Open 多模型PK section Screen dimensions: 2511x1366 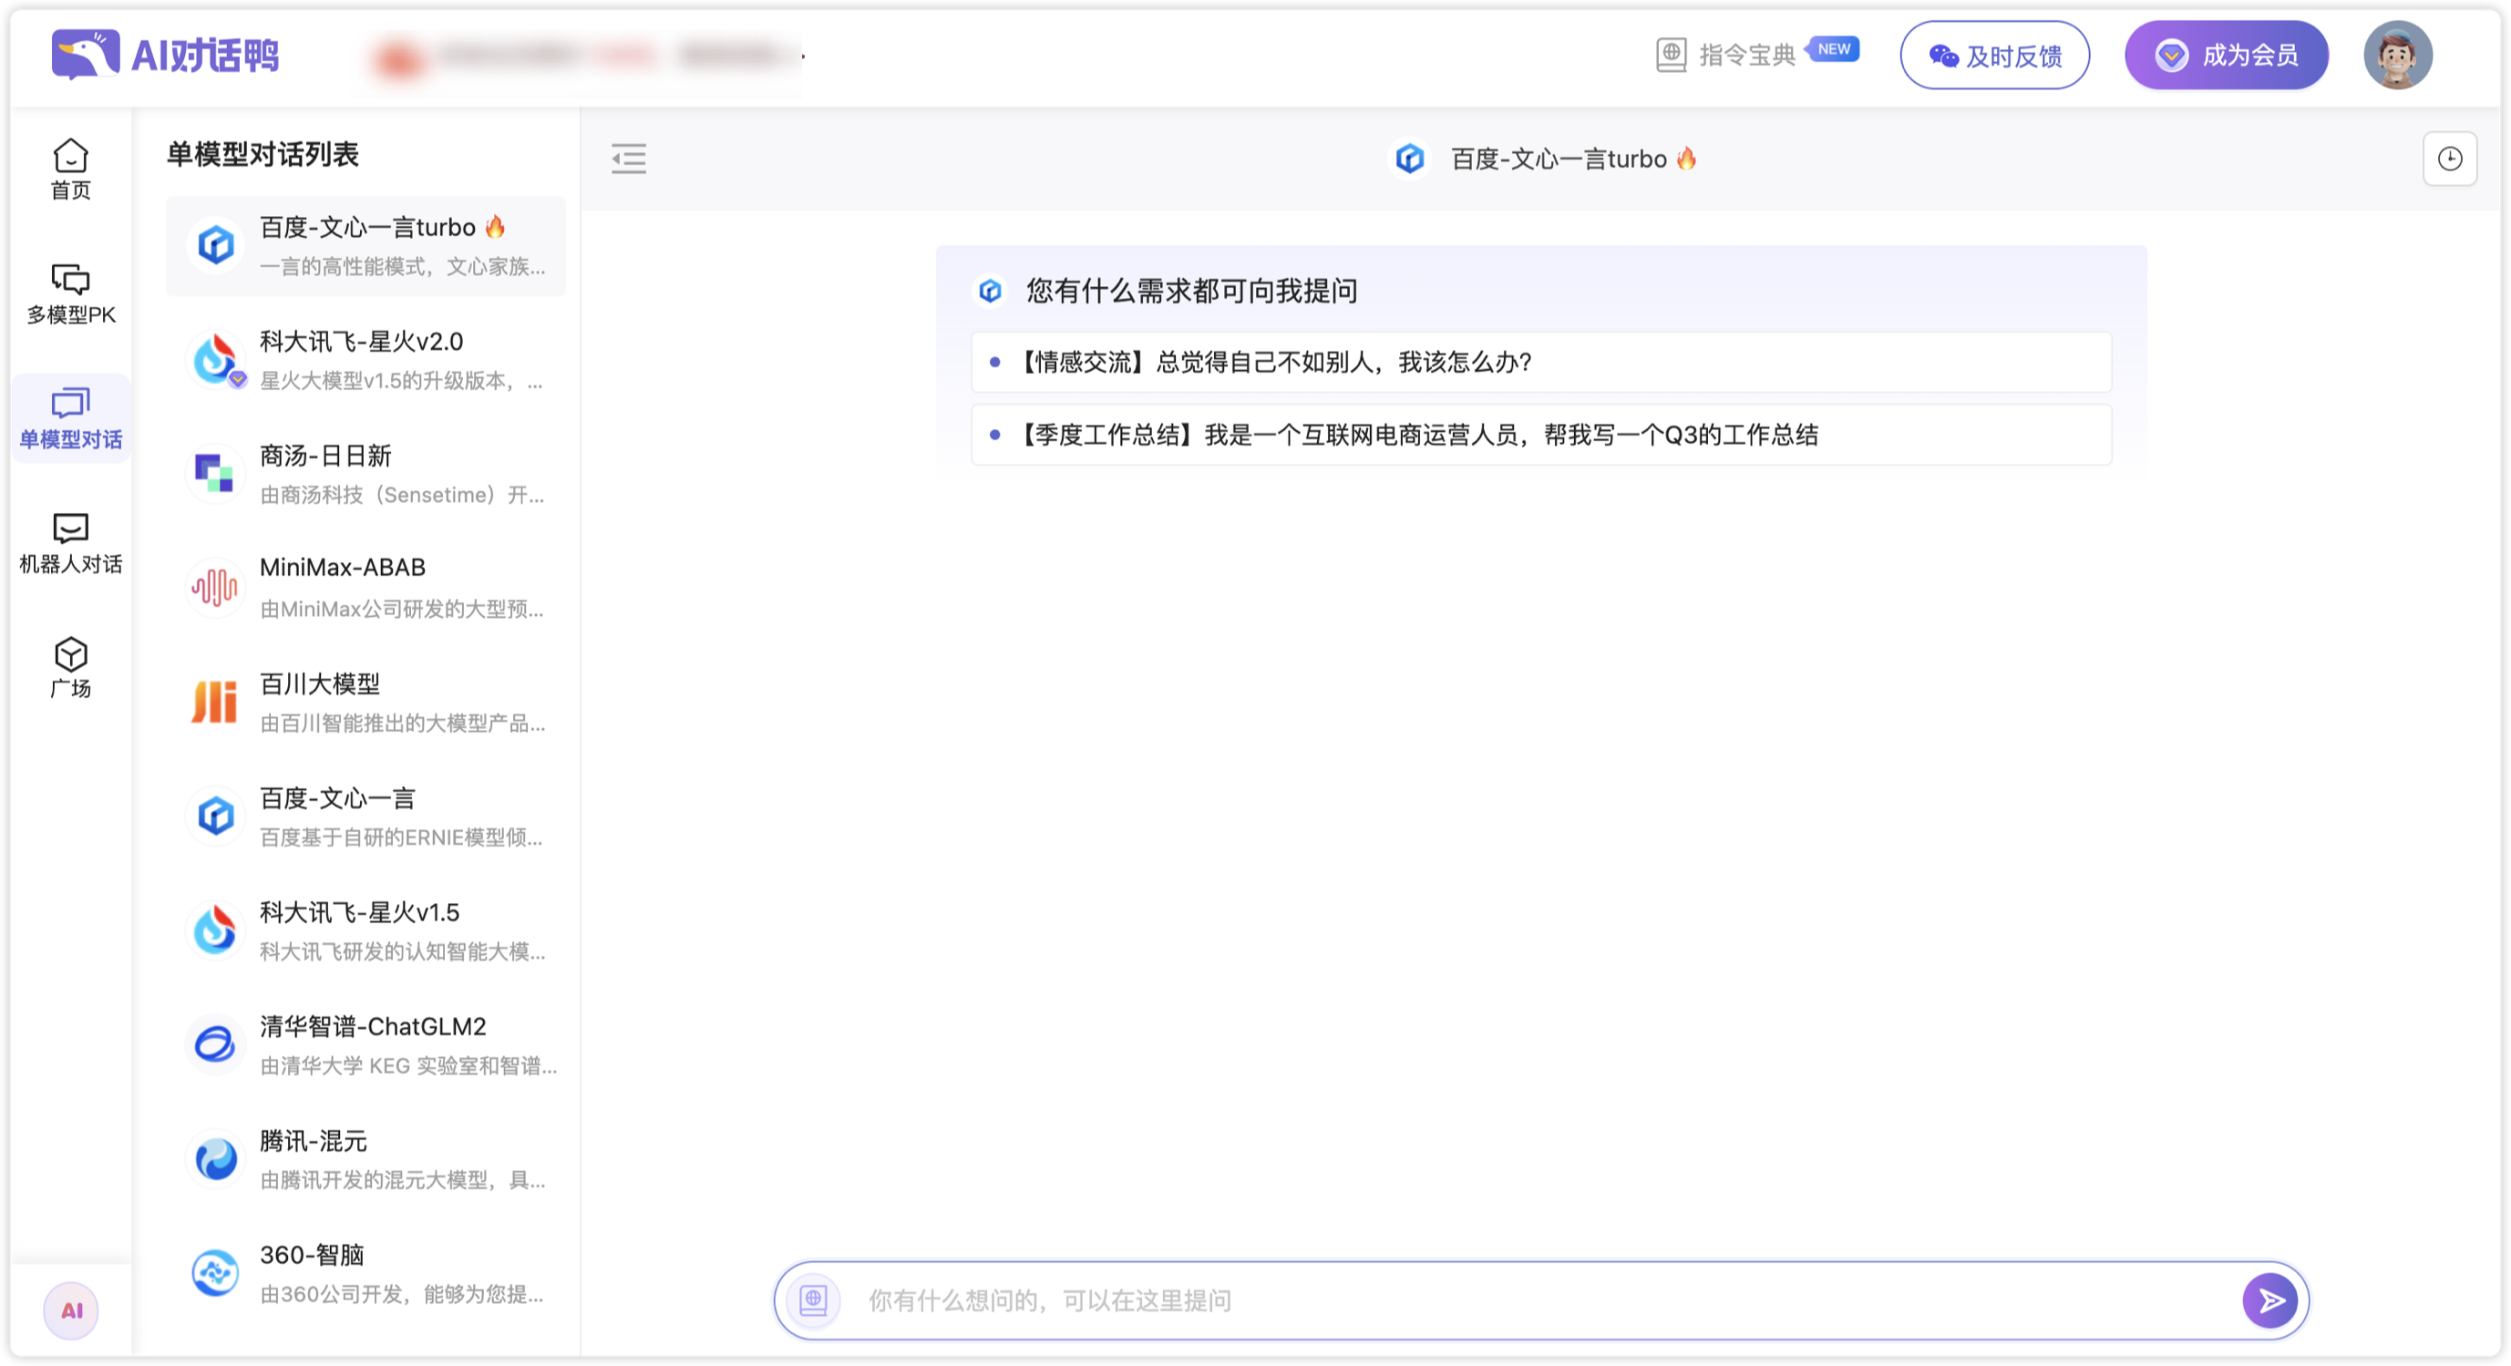point(70,294)
